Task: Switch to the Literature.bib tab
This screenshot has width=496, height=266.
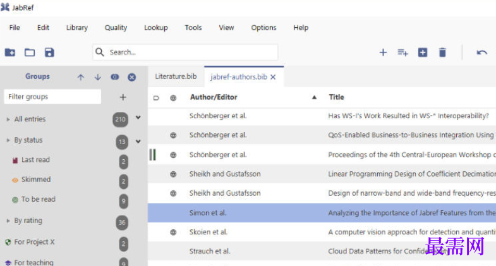Action: coord(176,76)
